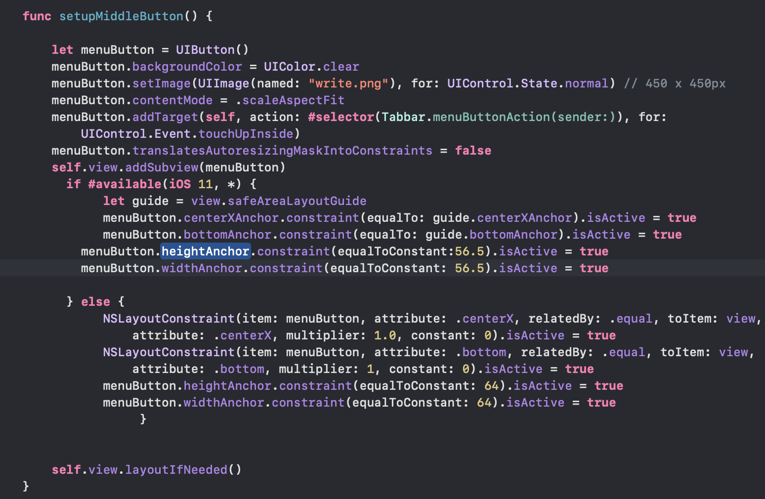Click the highlighted heightAnchor token

[x=205, y=251]
